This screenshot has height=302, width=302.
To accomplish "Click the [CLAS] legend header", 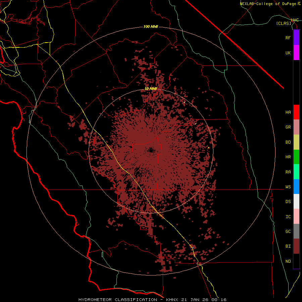I will [284, 23].
